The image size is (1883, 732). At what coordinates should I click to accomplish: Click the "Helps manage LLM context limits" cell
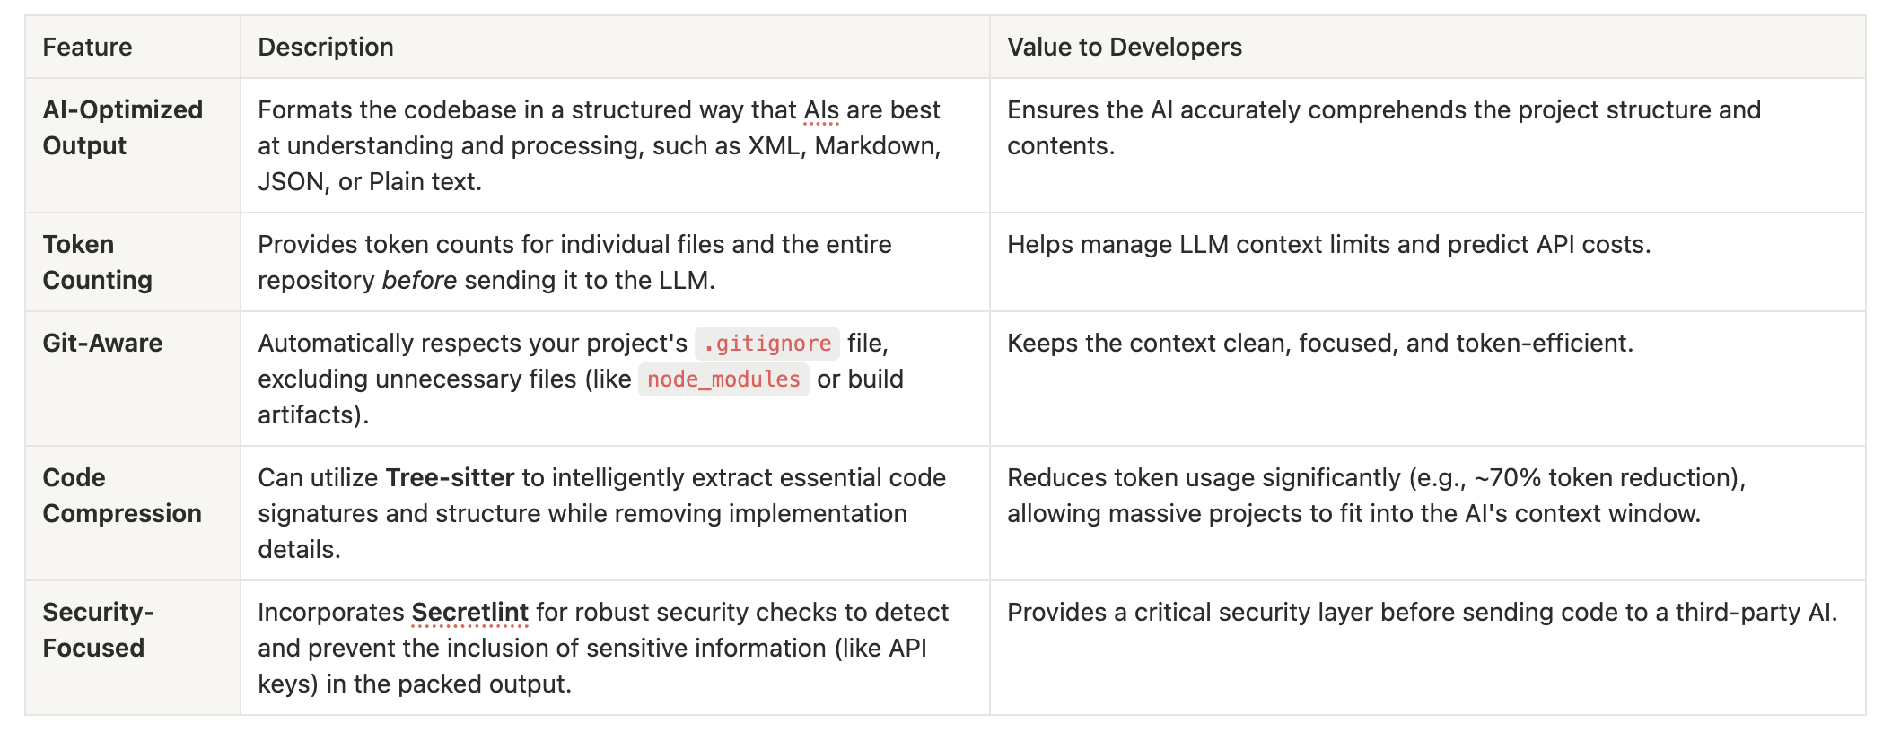pos(1328,244)
